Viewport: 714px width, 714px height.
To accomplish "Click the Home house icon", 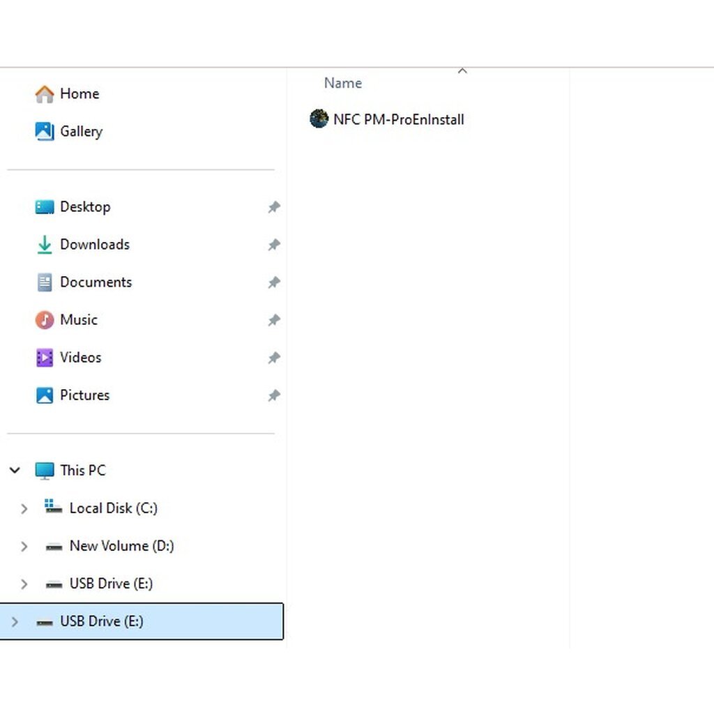I will click(x=44, y=94).
